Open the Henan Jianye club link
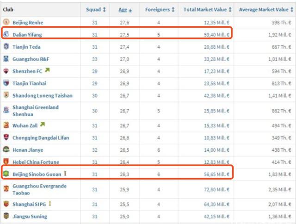Viewport: 296px width, 224px height. [x=28, y=150]
